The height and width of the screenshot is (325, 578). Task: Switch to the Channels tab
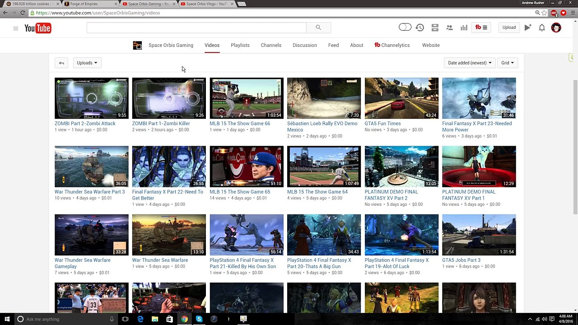coord(271,45)
